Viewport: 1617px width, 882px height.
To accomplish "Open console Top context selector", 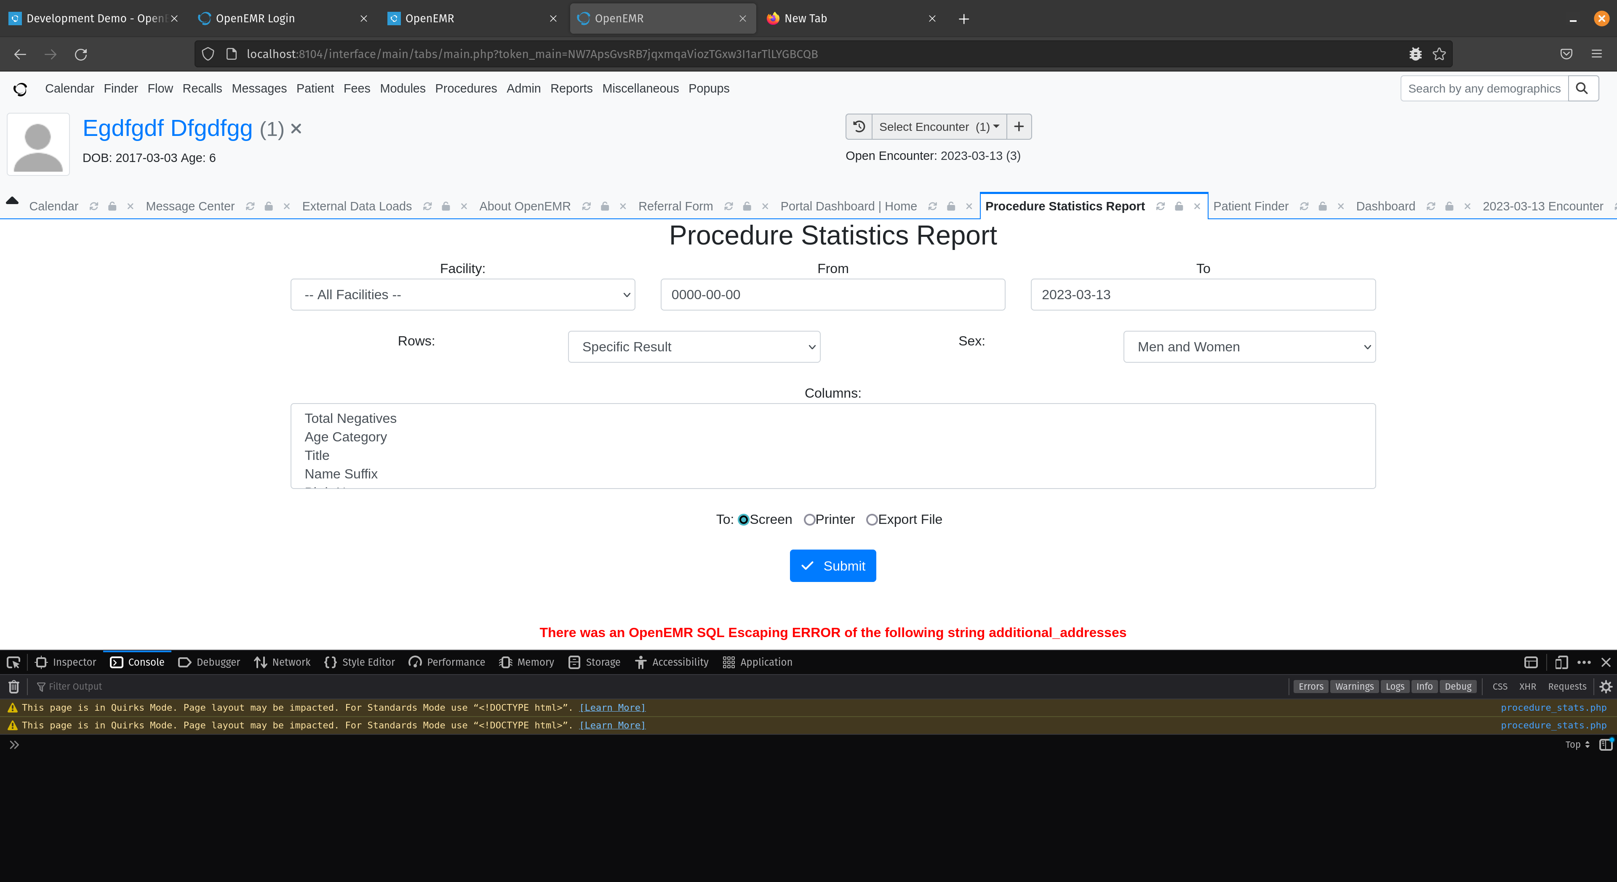I will coord(1577,745).
